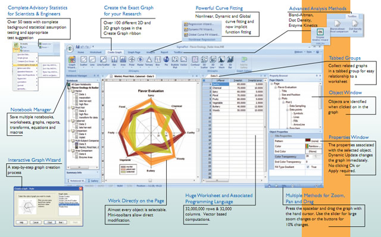
Task: Open the Report ribbon tab
Action: (164, 52)
